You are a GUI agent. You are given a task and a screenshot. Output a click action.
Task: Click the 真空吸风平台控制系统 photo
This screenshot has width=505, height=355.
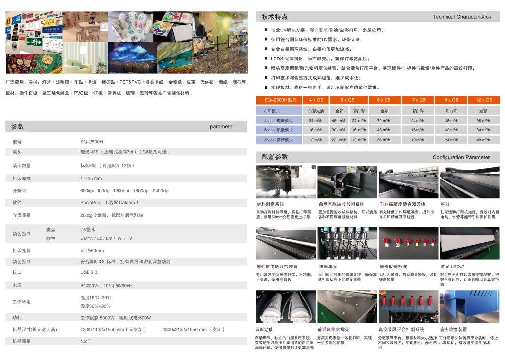coord(408,307)
